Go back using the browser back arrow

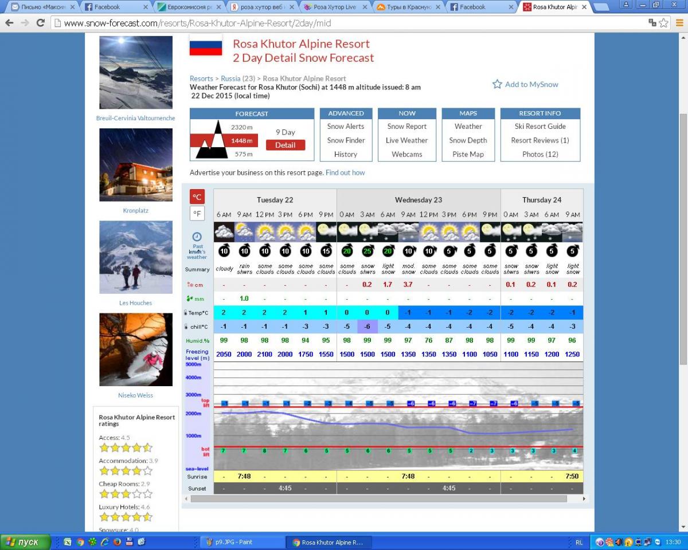pyautogui.click(x=9, y=23)
